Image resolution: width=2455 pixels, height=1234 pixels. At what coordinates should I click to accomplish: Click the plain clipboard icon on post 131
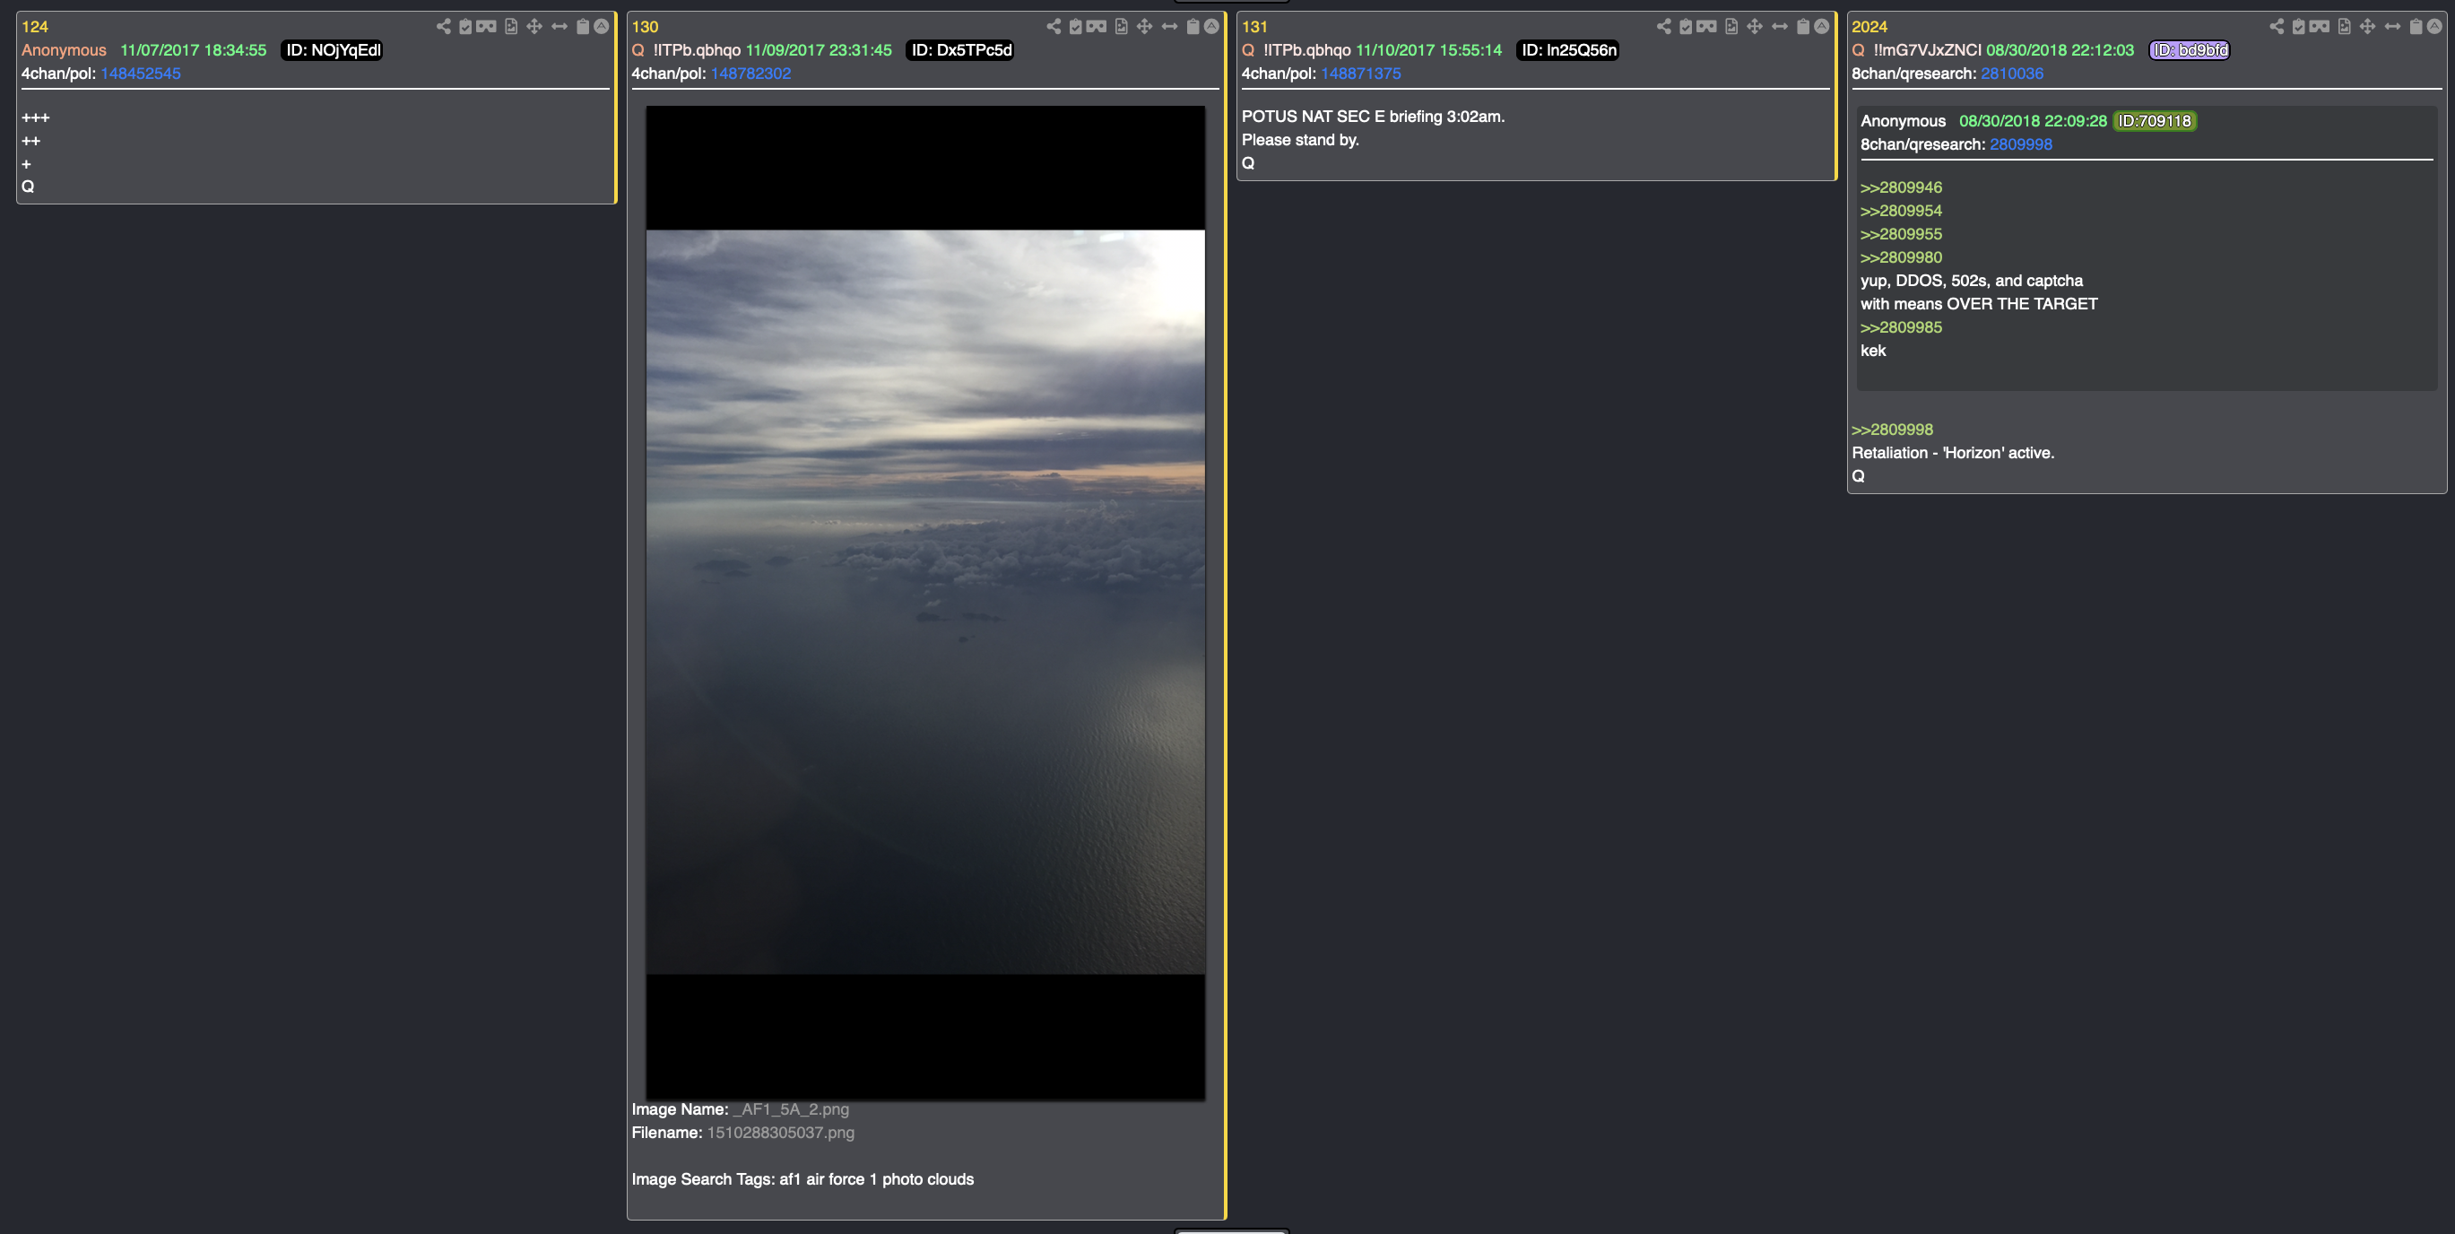point(1802,27)
